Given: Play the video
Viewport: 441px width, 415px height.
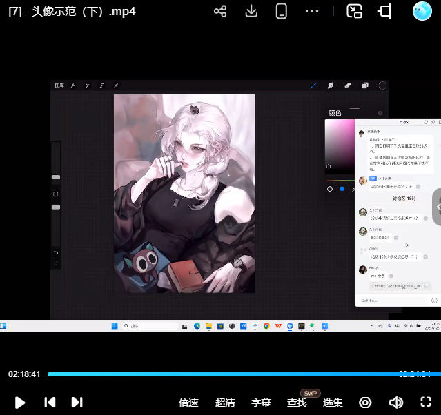Looking at the screenshot, I should (x=20, y=403).
